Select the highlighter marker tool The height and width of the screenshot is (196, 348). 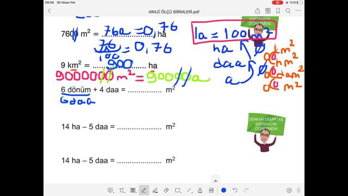[155, 190]
